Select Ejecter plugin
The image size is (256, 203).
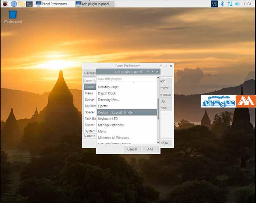(x=127, y=106)
